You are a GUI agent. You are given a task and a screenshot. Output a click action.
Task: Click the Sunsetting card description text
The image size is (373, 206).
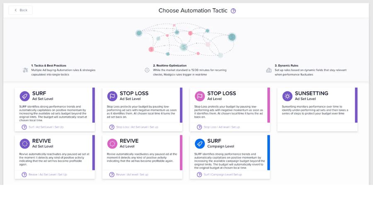(315, 110)
